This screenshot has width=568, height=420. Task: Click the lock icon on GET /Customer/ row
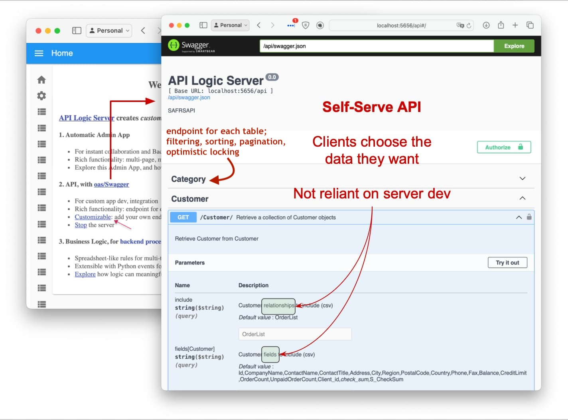click(529, 217)
